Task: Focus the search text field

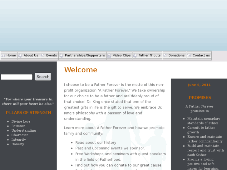Action: [17, 77]
